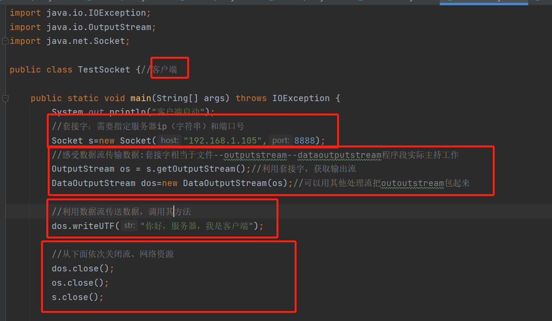The height and width of the screenshot is (321, 552).
Task: Click the '//利用套接字，获取输出流' comment
Action: pyautogui.click(x=304, y=169)
